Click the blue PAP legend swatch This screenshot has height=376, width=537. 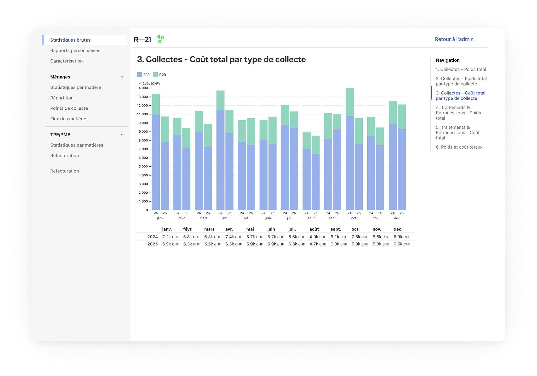click(x=139, y=75)
